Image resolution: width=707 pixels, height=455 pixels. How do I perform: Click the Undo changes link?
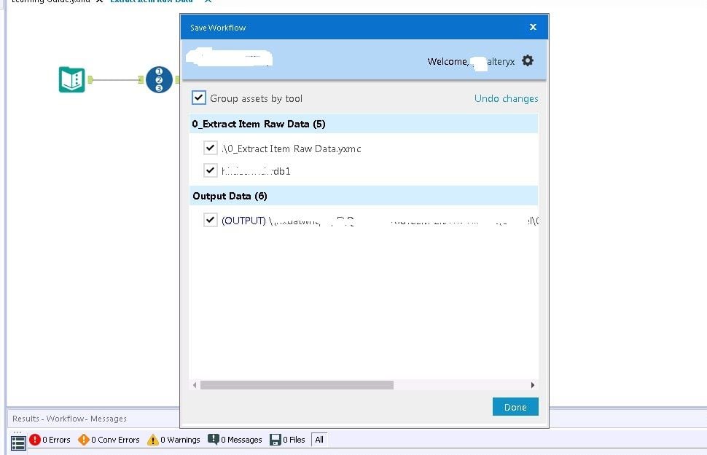[506, 99]
